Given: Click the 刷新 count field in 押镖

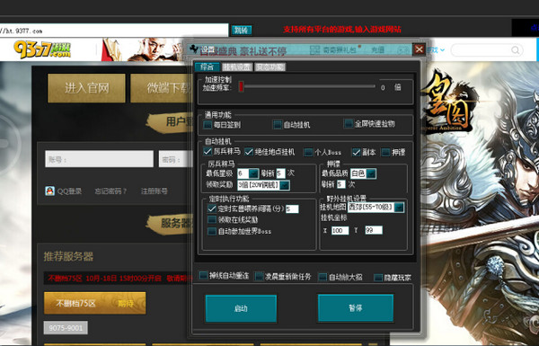Looking at the screenshot, I should (341, 185).
